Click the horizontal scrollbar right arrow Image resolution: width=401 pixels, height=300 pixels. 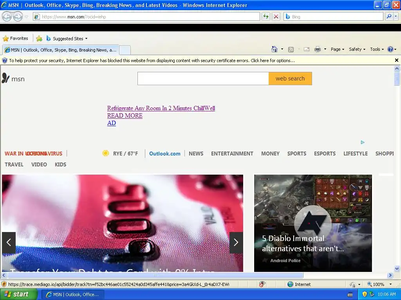tap(390, 275)
